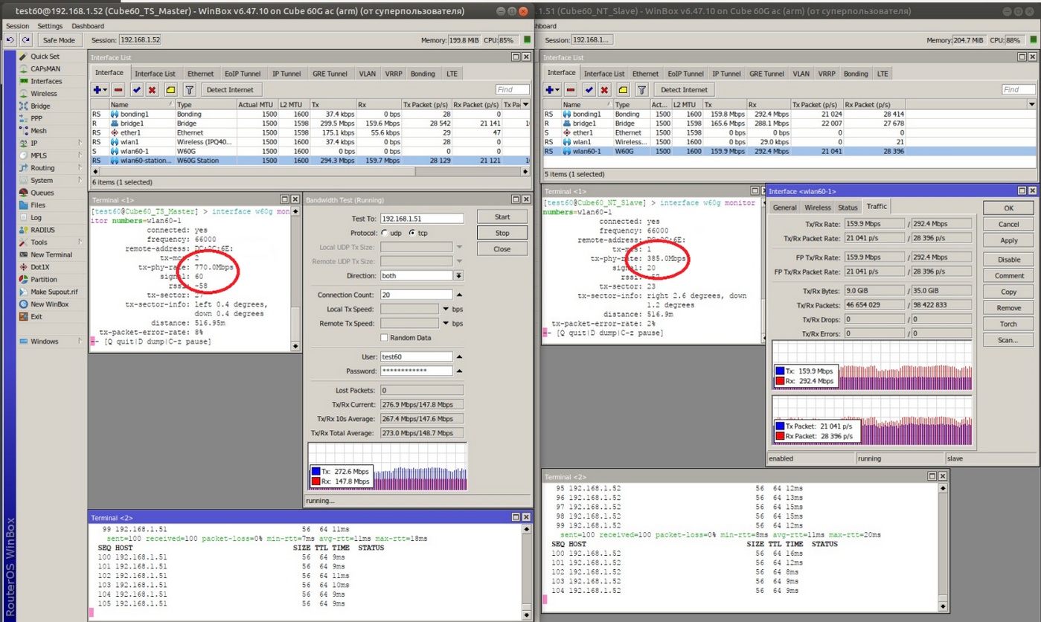Expand the Remote Tx Speed arrow
This screenshot has height=622, width=1041.
pos(446,324)
